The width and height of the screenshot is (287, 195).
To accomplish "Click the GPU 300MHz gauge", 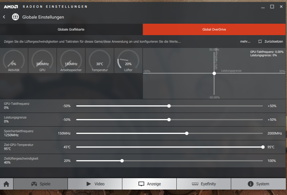I will [x=42, y=61].
